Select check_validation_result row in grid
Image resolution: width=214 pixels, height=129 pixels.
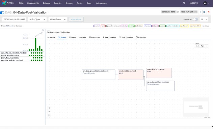[x=22, y=55]
